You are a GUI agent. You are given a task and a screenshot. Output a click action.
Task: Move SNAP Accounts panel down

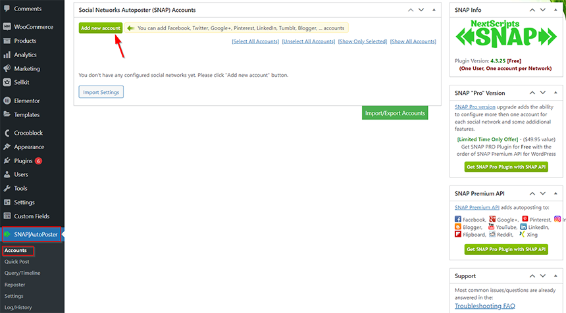(421, 10)
